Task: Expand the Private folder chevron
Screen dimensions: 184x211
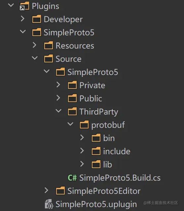Action: tap(58, 85)
